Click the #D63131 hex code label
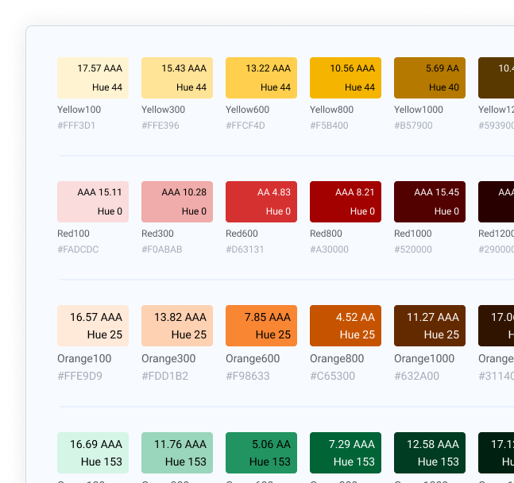 pyautogui.click(x=245, y=249)
